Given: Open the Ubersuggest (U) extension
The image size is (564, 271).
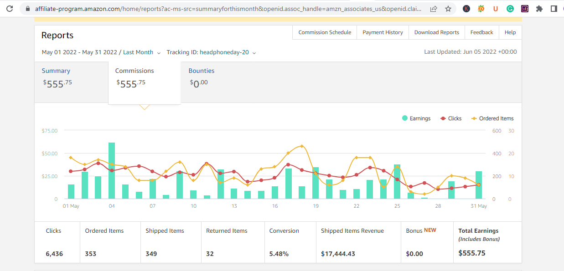Looking at the screenshot, I should coord(496,9).
